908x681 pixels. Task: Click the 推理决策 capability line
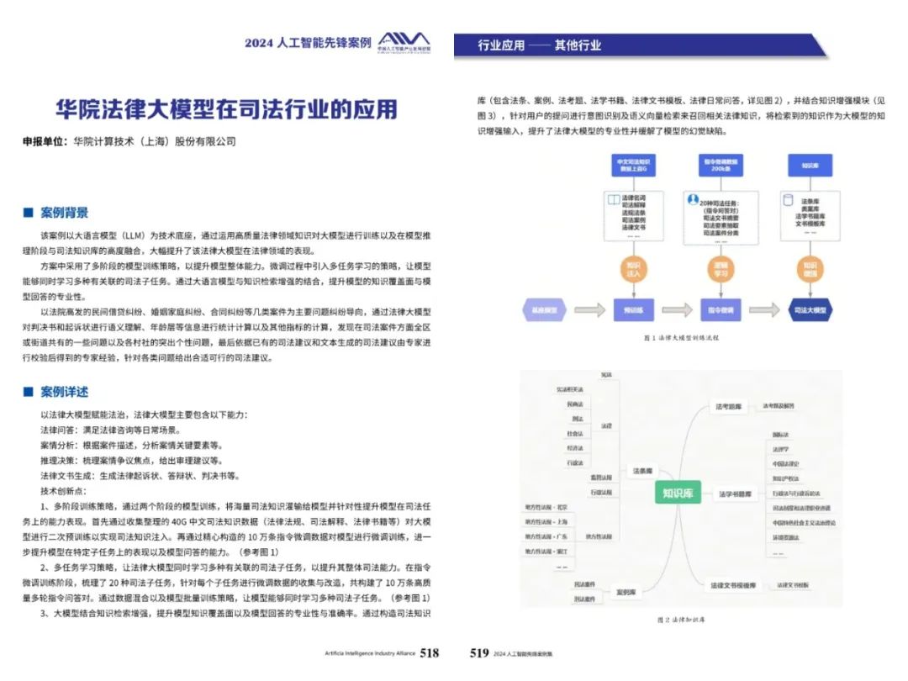[x=132, y=461]
